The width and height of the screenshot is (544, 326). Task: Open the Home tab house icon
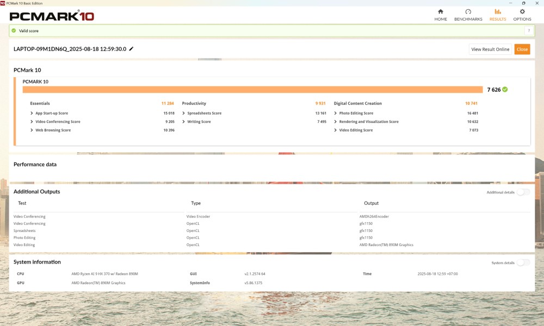(440, 11)
